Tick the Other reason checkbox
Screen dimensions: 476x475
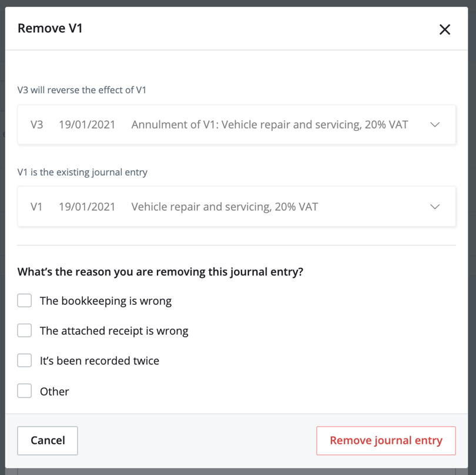pyautogui.click(x=24, y=390)
